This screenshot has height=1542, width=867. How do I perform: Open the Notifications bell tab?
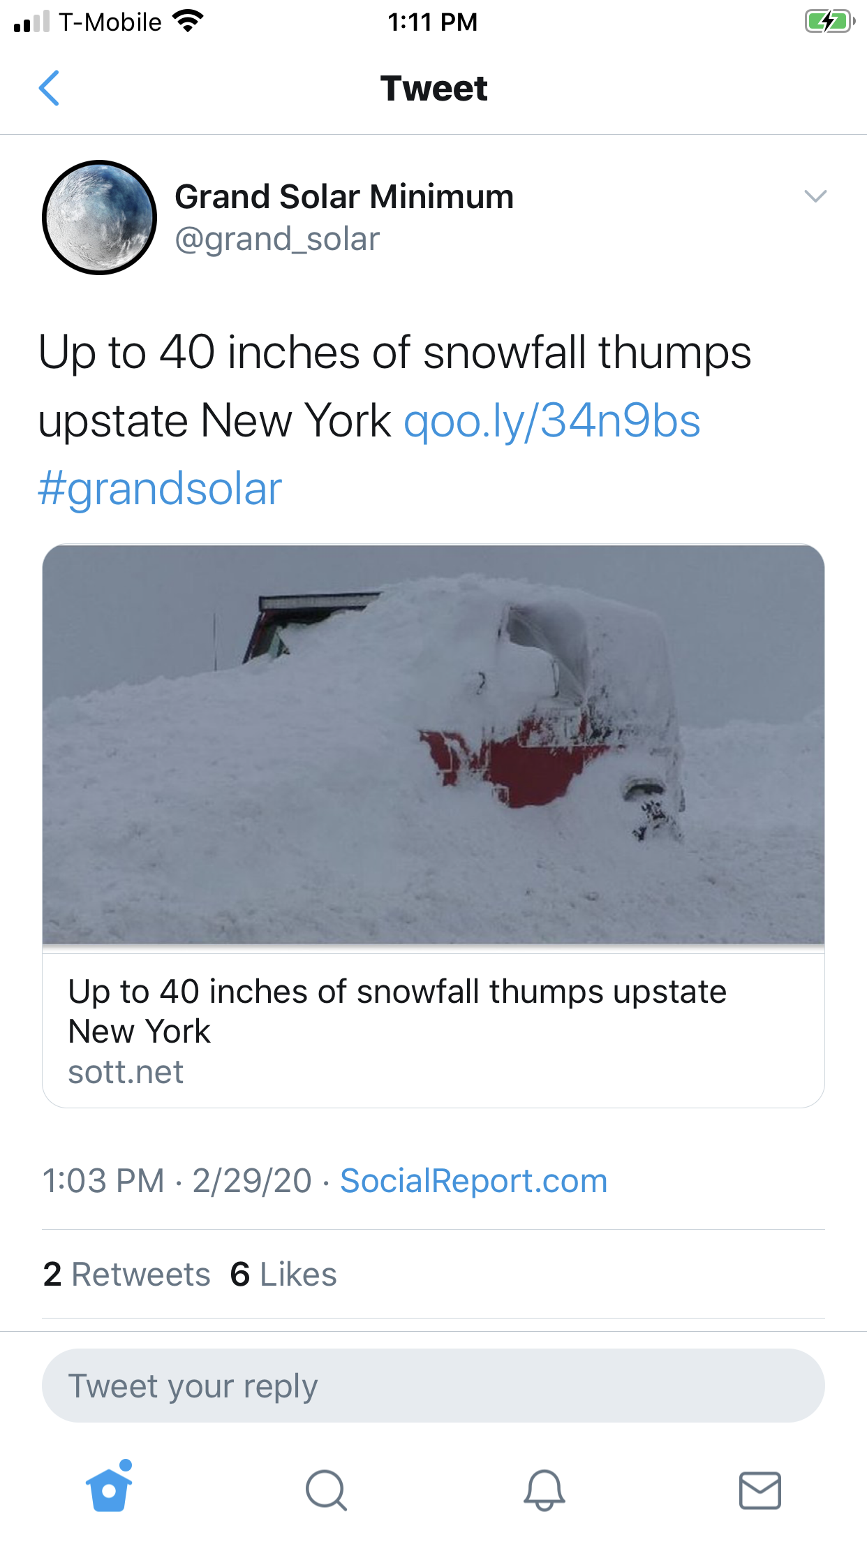(544, 1490)
